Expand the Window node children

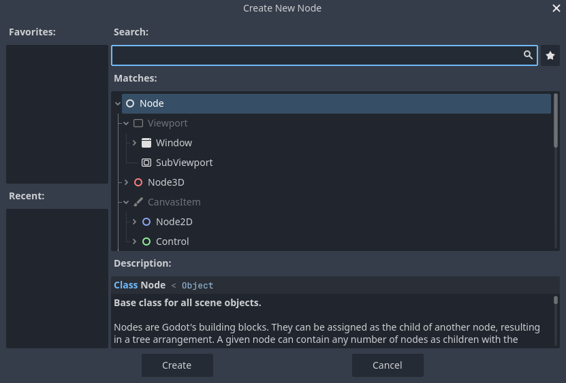[x=134, y=143]
